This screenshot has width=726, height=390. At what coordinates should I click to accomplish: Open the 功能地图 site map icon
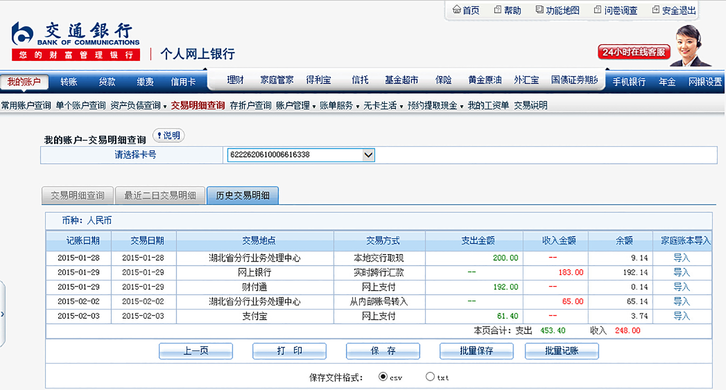539,10
